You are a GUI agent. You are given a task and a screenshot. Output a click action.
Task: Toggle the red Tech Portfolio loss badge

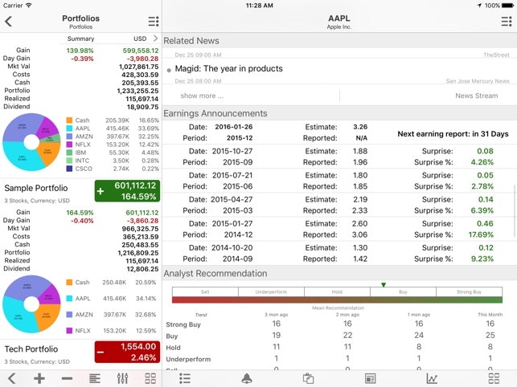click(127, 351)
